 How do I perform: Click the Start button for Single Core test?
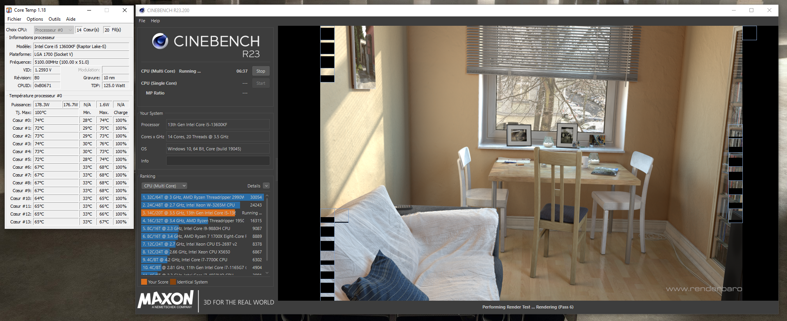tap(261, 83)
